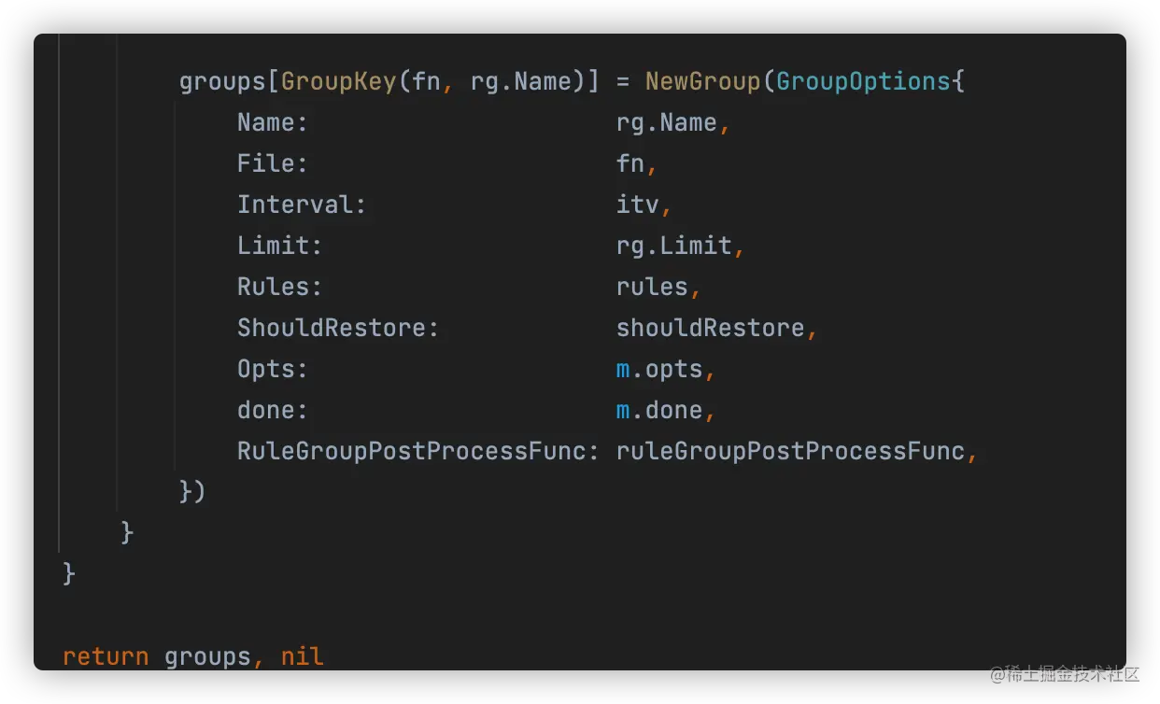Click groups in the return statement
This screenshot has width=1160, height=704.
click(207, 656)
